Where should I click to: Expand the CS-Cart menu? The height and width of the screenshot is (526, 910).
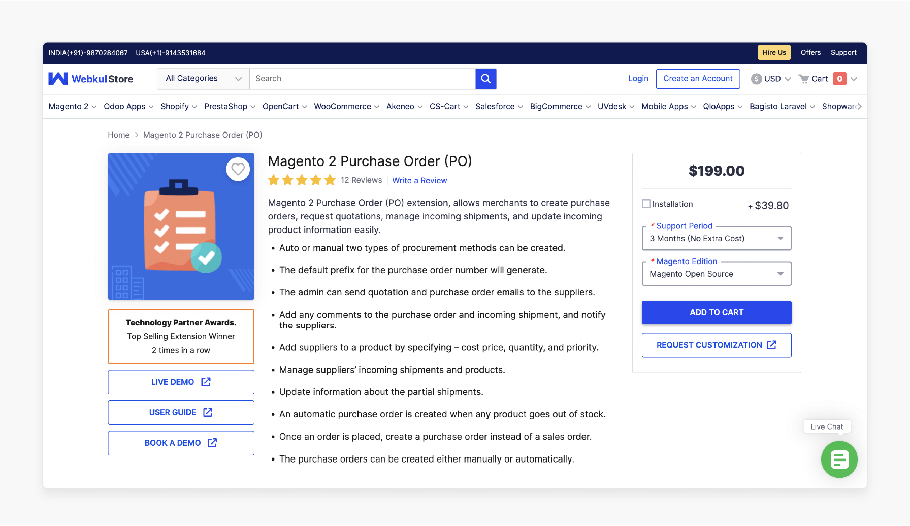[x=449, y=106]
